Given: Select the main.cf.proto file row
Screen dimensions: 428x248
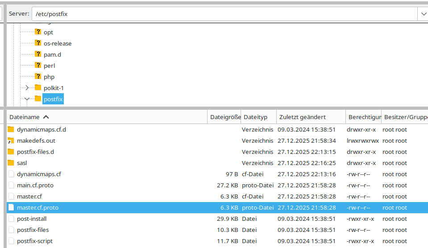Looking at the screenshot, I should (x=35, y=186).
